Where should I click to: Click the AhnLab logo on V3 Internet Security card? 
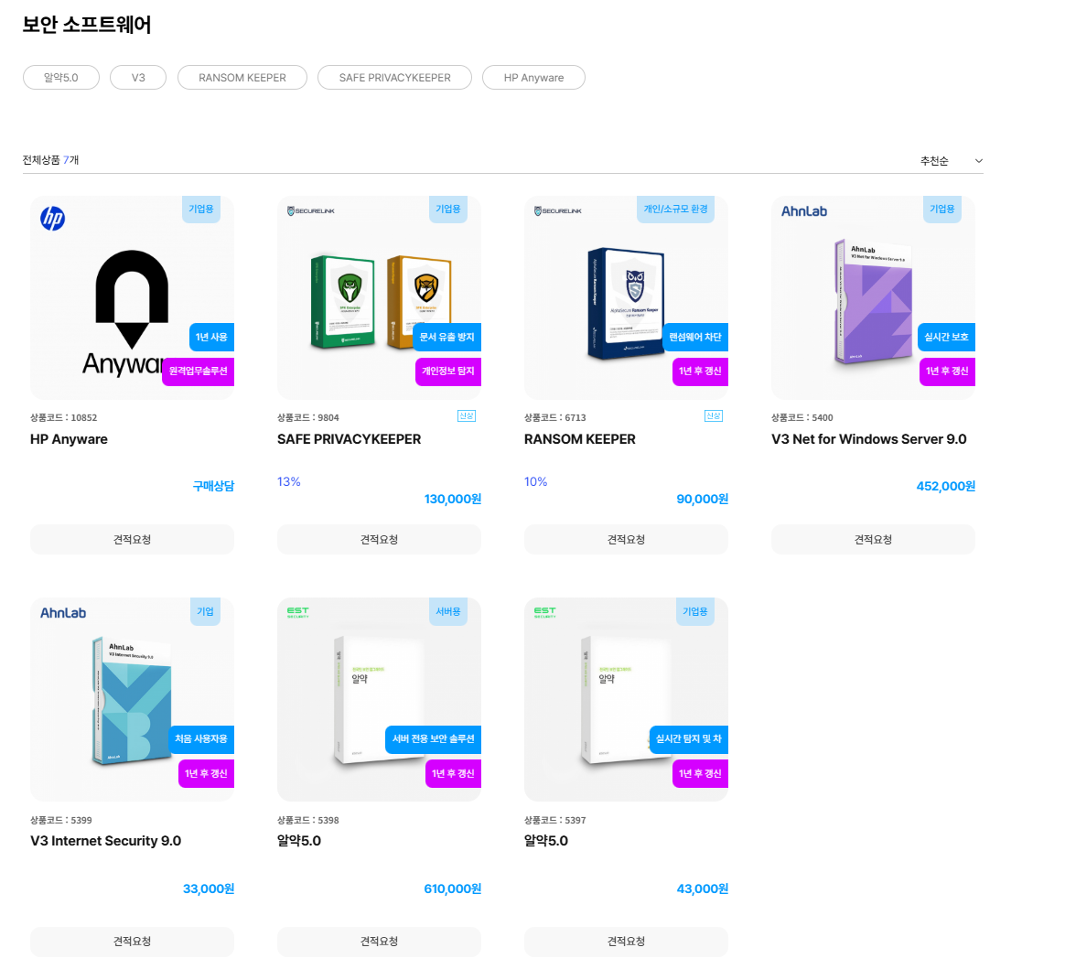(63, 612)
